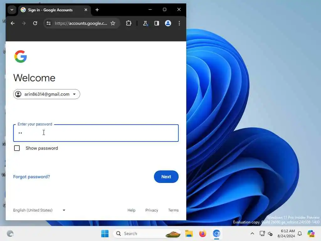Click the browser back arrow
This screenshot has height=241, width=321.
(13, 23)
